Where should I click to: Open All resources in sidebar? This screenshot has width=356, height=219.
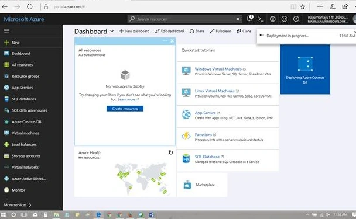tap(22, 65)
